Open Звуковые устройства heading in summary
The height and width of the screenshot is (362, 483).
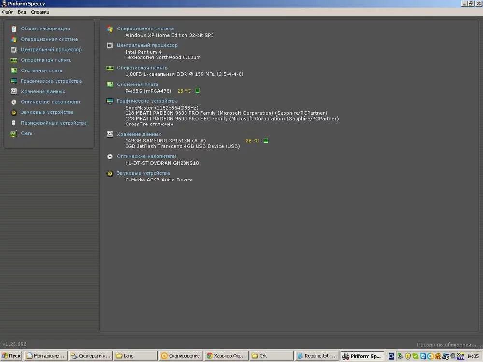143,173
